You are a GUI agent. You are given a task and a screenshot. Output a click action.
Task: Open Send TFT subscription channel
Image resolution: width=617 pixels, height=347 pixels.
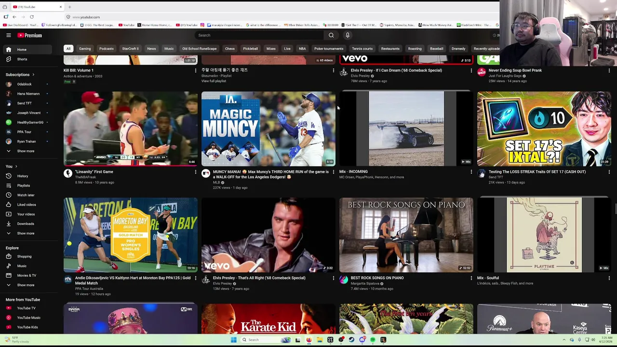[27, 103]
